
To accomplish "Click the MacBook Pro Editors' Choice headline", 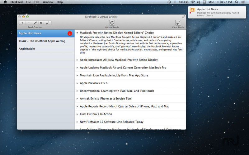I will coord(117,33).
